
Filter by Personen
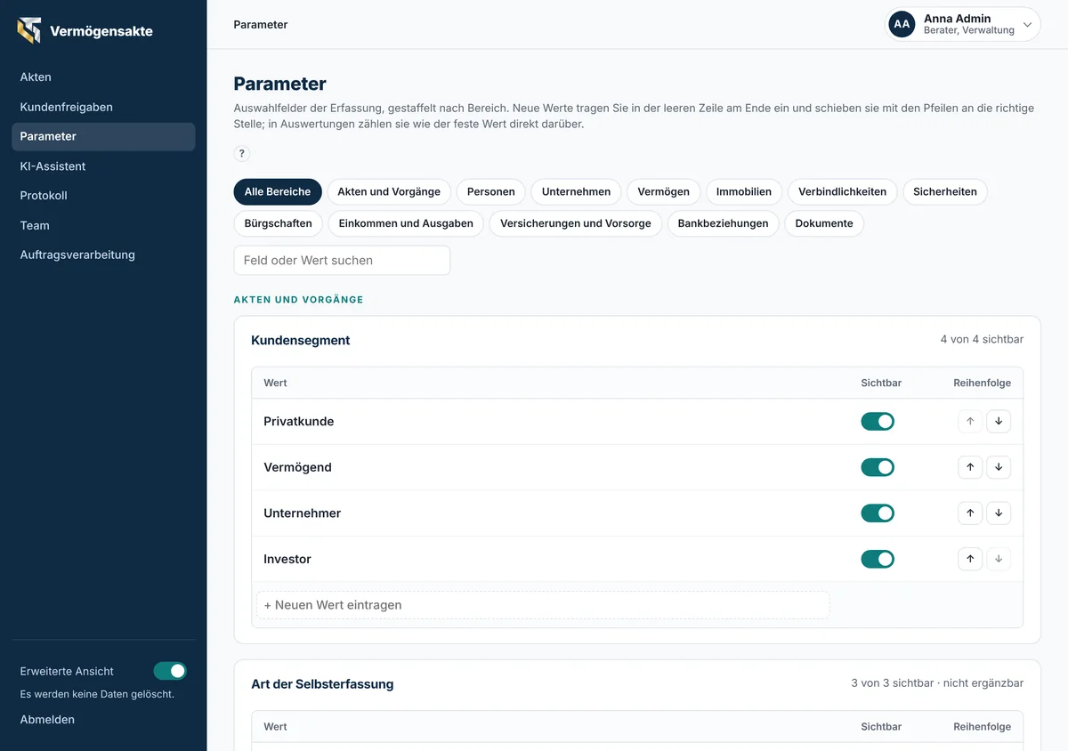pos(491,191)
